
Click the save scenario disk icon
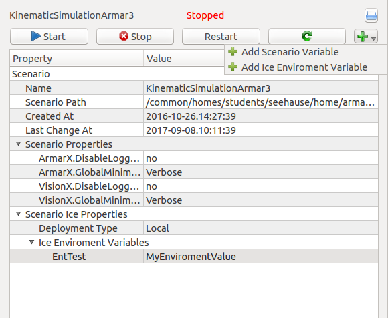pos(371,15)
